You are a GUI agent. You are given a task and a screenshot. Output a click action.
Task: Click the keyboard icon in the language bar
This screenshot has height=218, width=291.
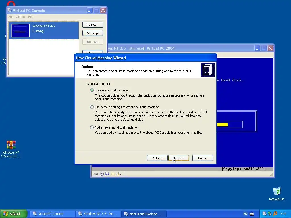pyautogui.click(x=252, y=214)
